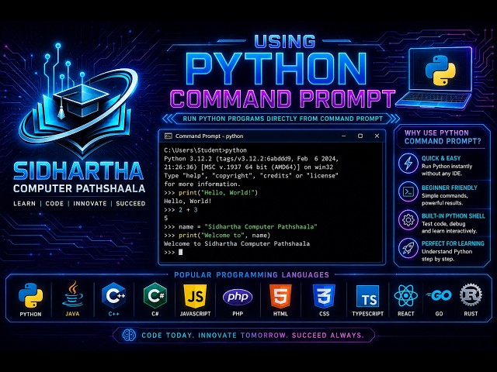497x372 pixels.
Task: Close the Command Prompt - python window
Action: 377,136
